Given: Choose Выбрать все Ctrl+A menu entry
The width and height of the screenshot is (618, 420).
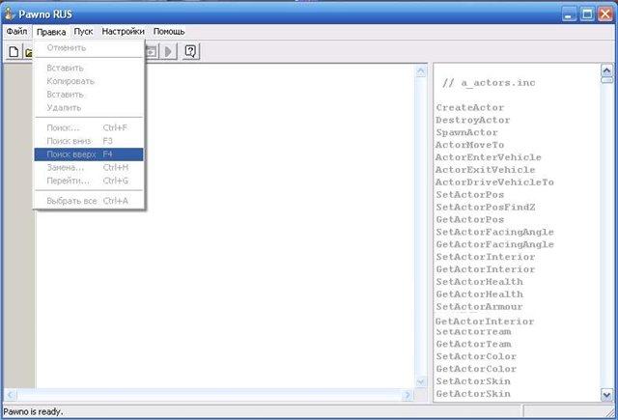Looking at the screenshot, I should click(x=89, y=201).
